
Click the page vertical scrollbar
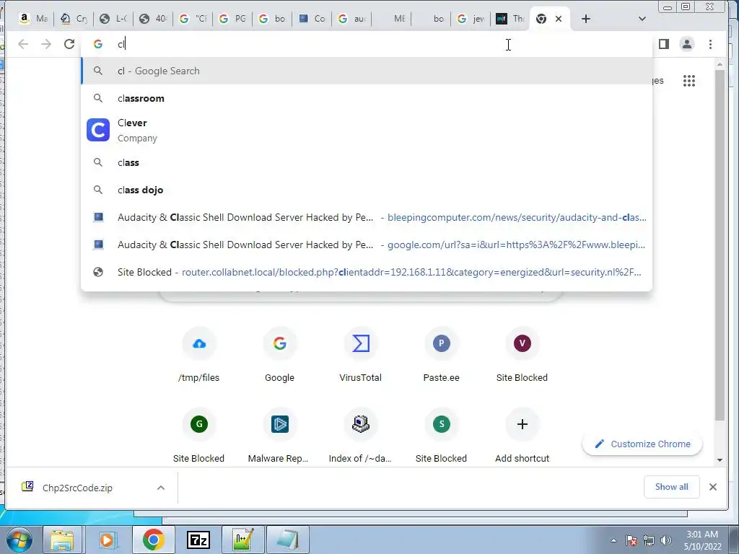pyautogui.click(x=720, y=245)
